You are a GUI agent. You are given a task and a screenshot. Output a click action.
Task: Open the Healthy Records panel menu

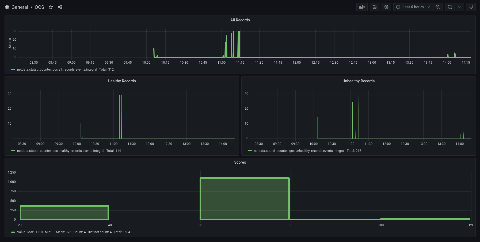pyautogui.click(x=122, y=81)
